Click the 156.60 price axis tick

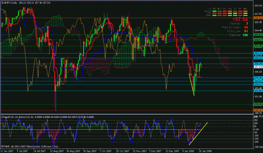coord(258,72)
